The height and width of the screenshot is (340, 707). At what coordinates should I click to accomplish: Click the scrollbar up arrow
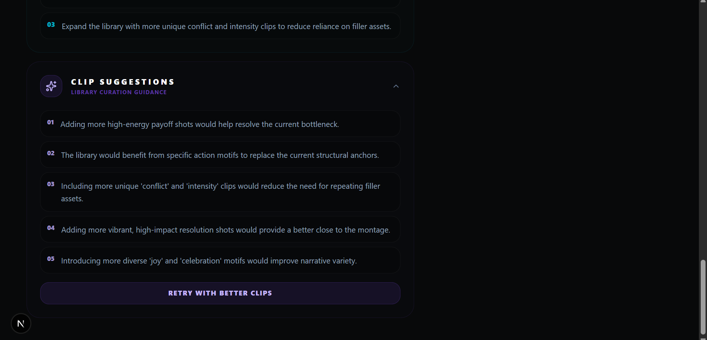[703, 2]
